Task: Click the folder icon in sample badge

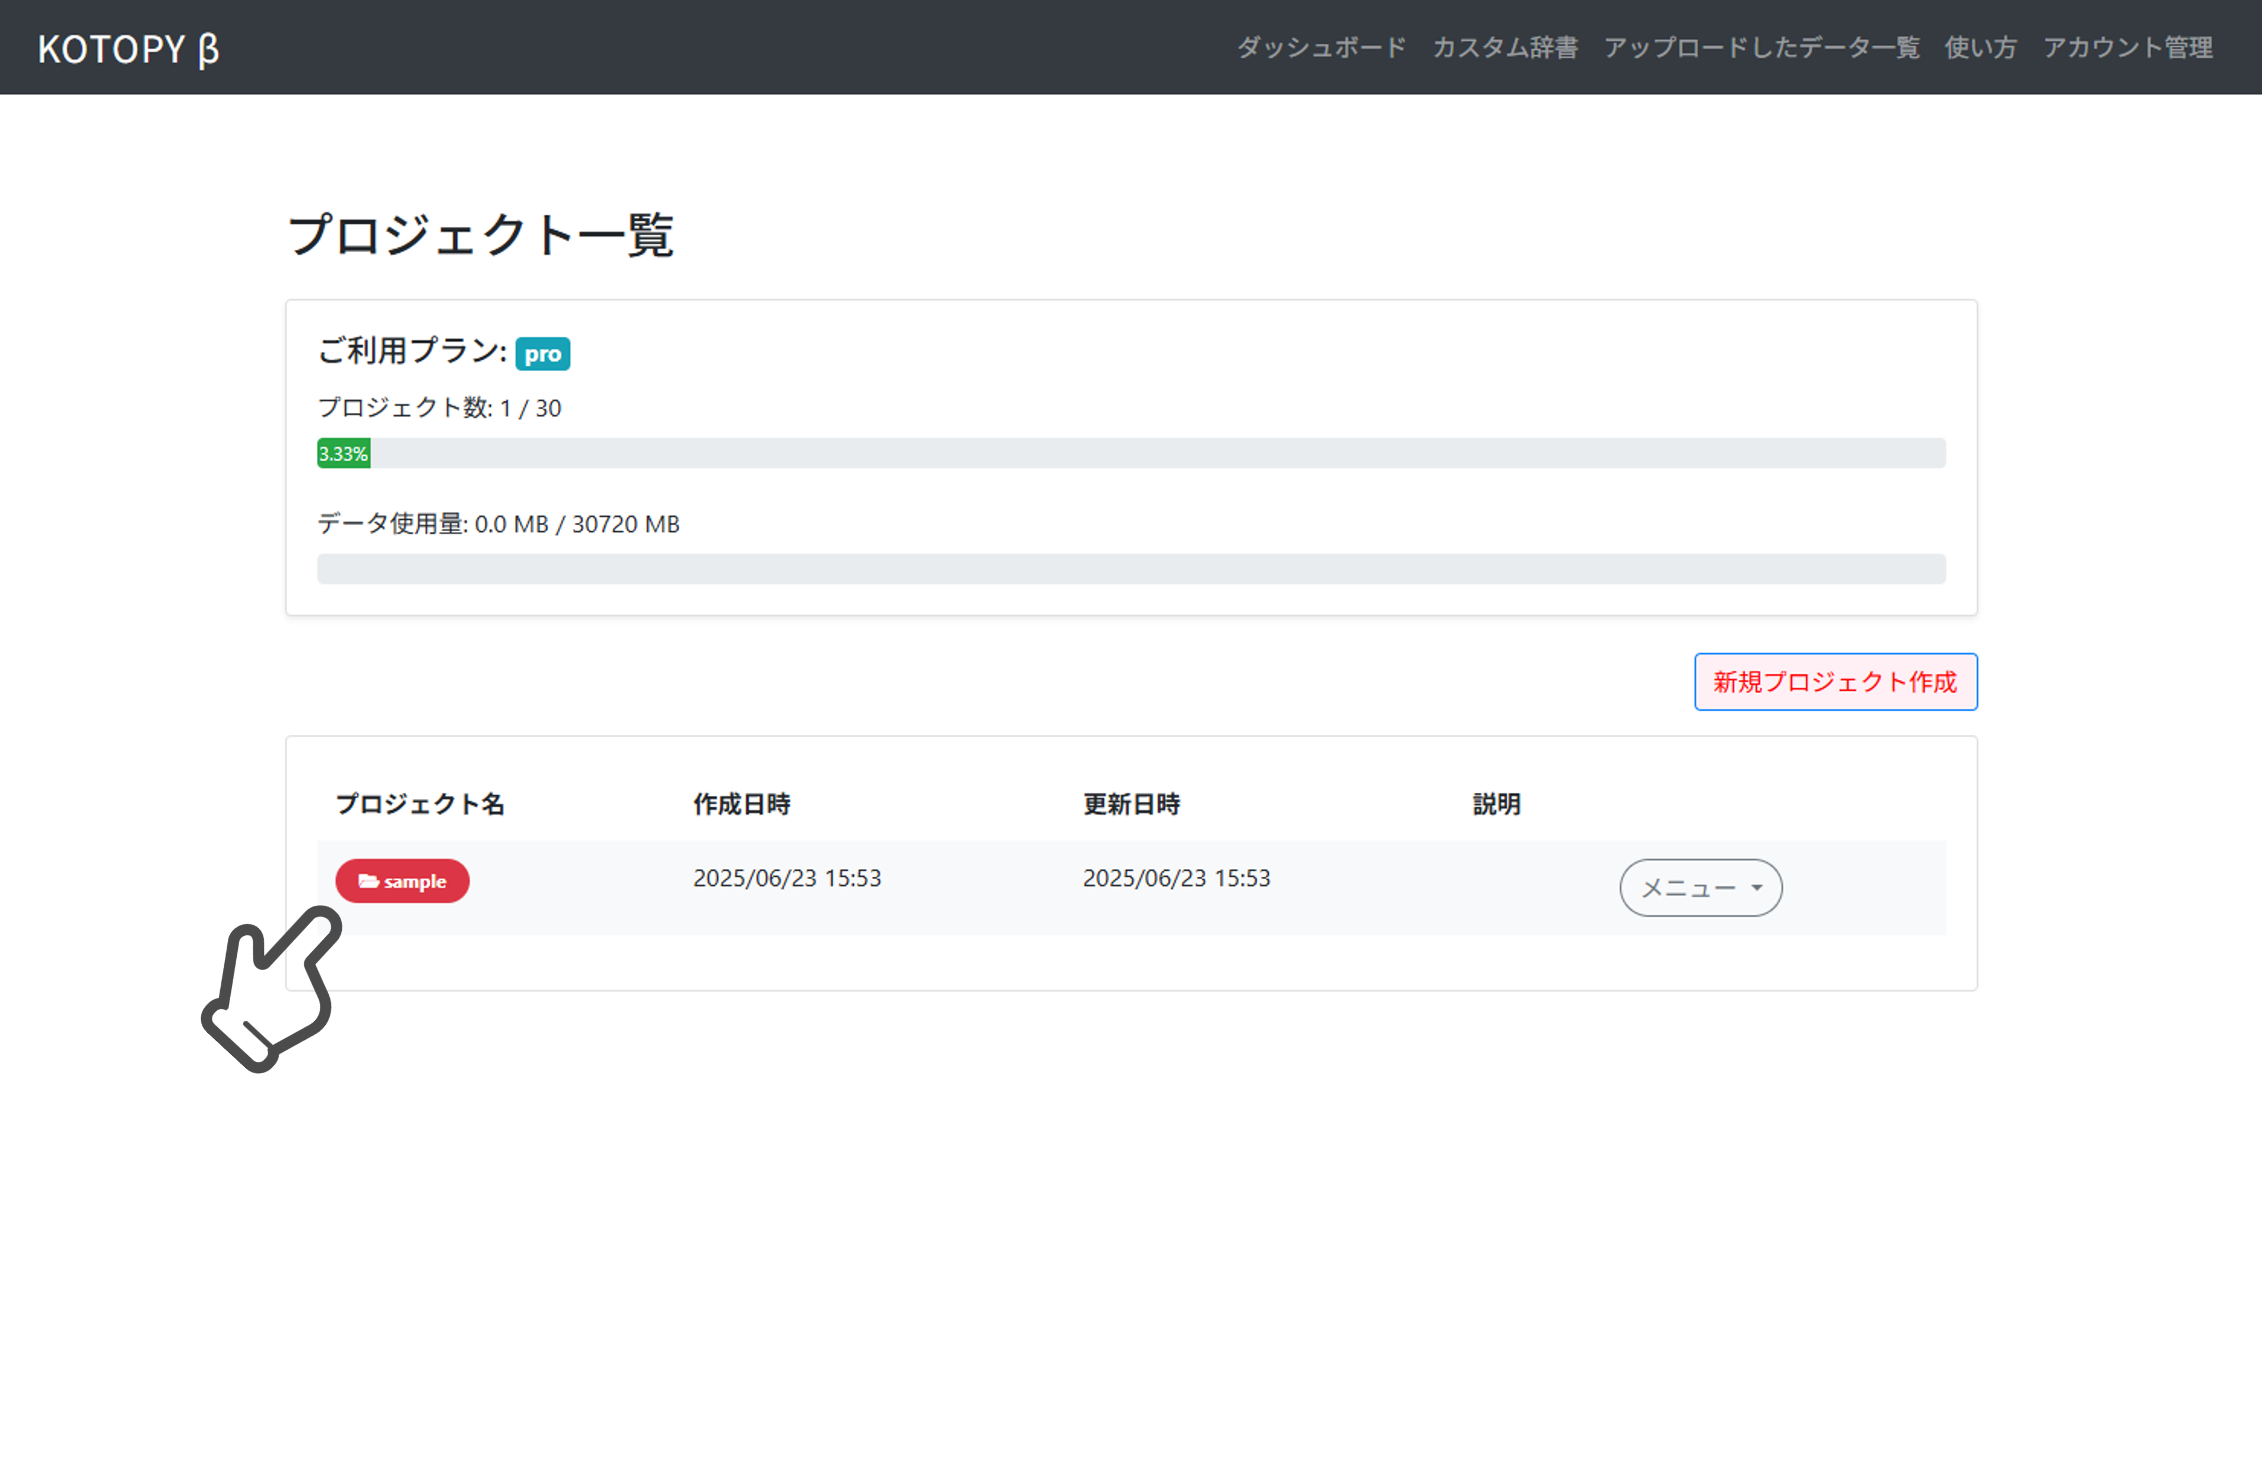Action: [x=368, y=881]
